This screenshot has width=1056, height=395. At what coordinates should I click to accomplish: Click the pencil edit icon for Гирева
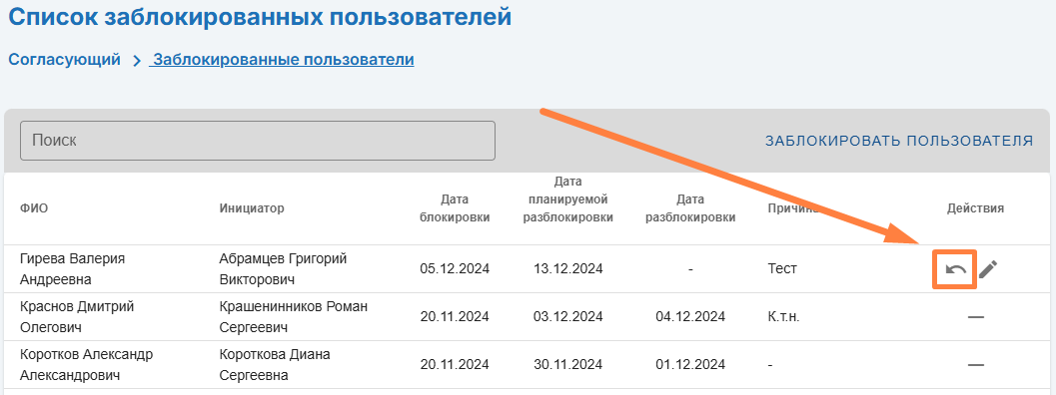[988, 269]
